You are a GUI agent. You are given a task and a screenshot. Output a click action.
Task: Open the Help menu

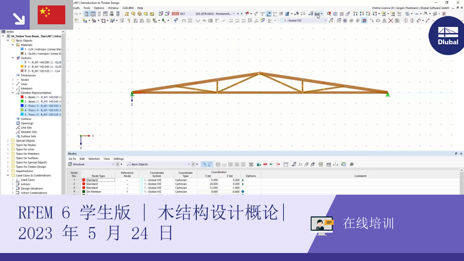(140, 8)
